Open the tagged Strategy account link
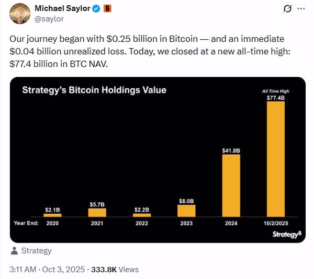The width and height of the screenshot is (314, 279). (x=36, y=251)
